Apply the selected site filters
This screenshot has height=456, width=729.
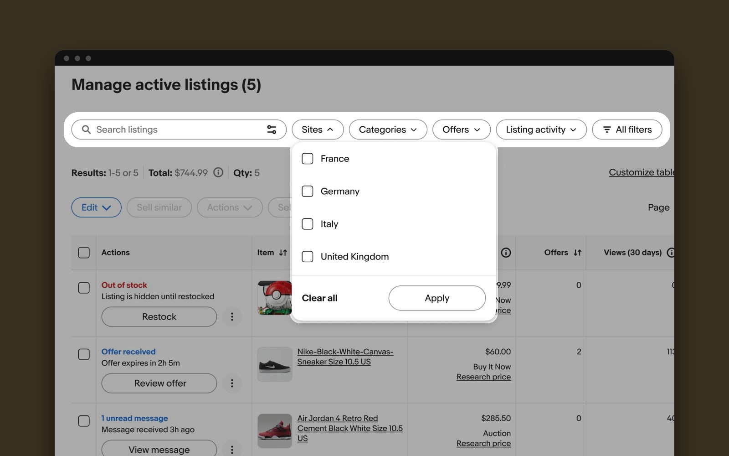[437, 298]
